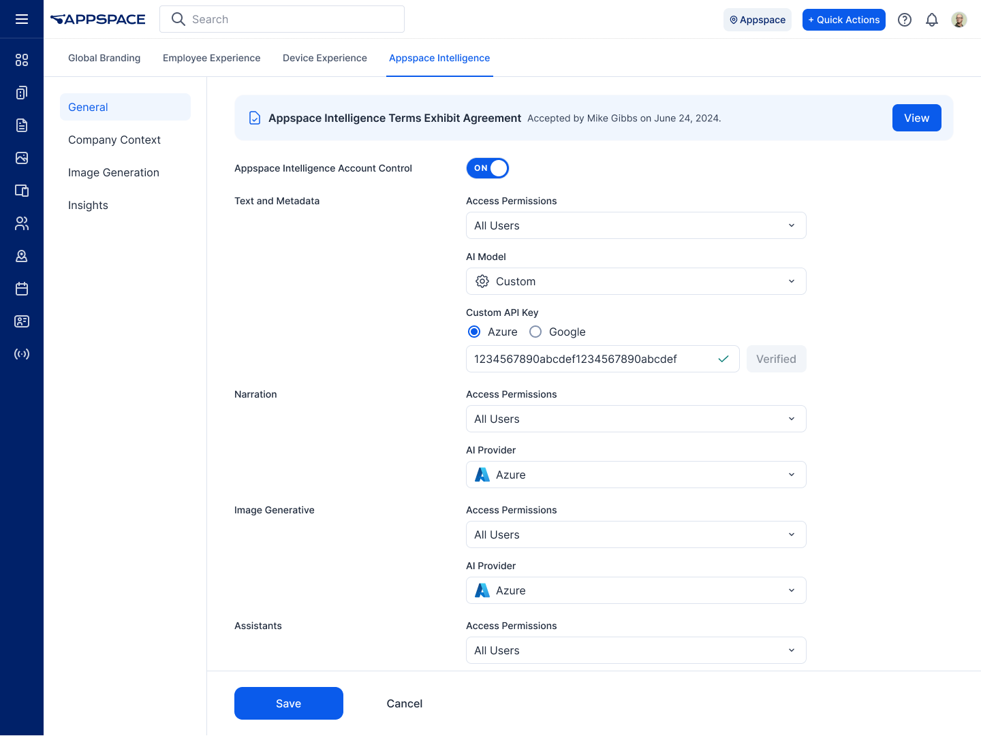Switch to Device Experience tab
Screen dimensions: 981x736
click(325, 58)
